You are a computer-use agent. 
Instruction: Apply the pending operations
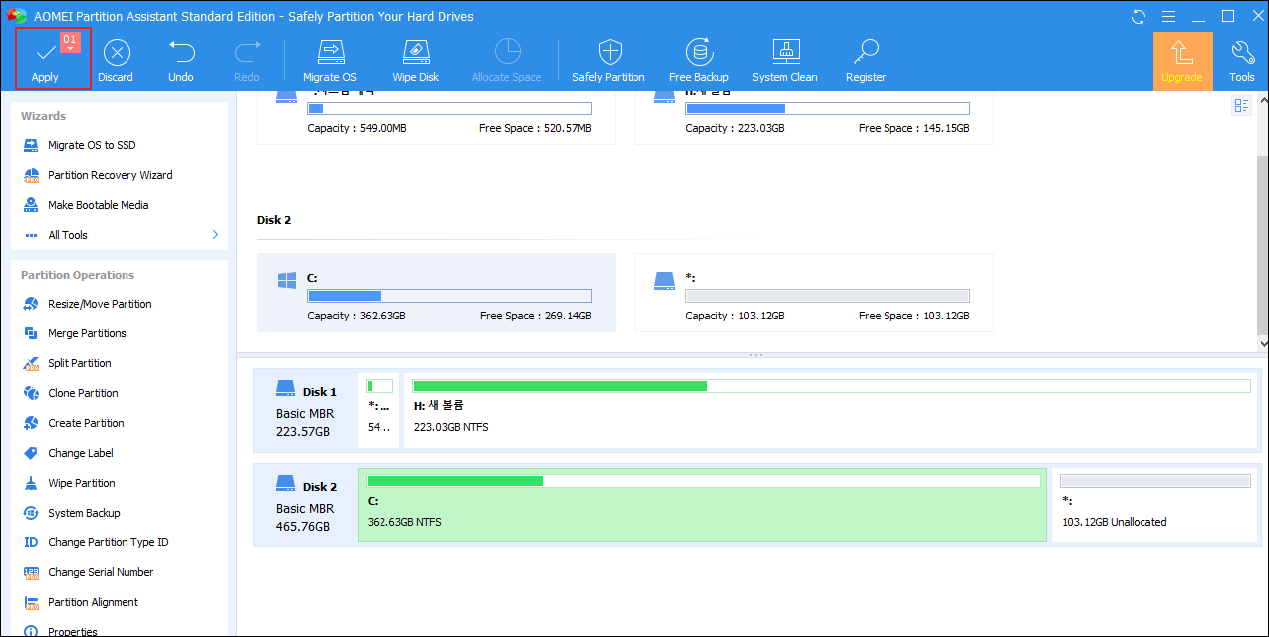tap(46, 59)
